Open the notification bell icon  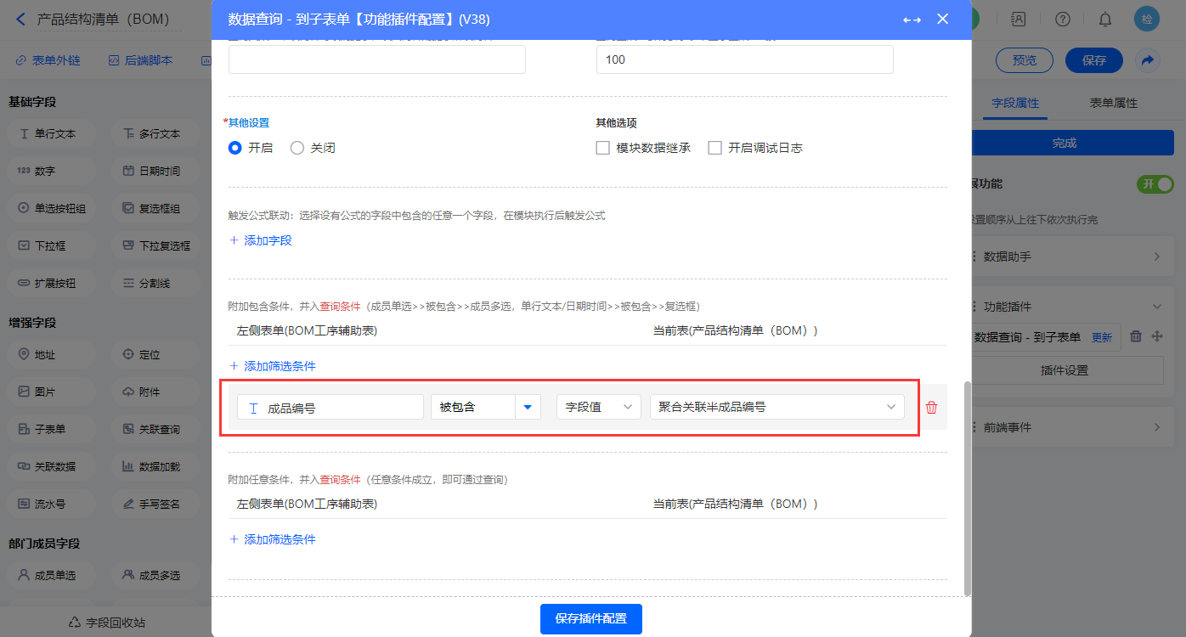coord(1104,20)
